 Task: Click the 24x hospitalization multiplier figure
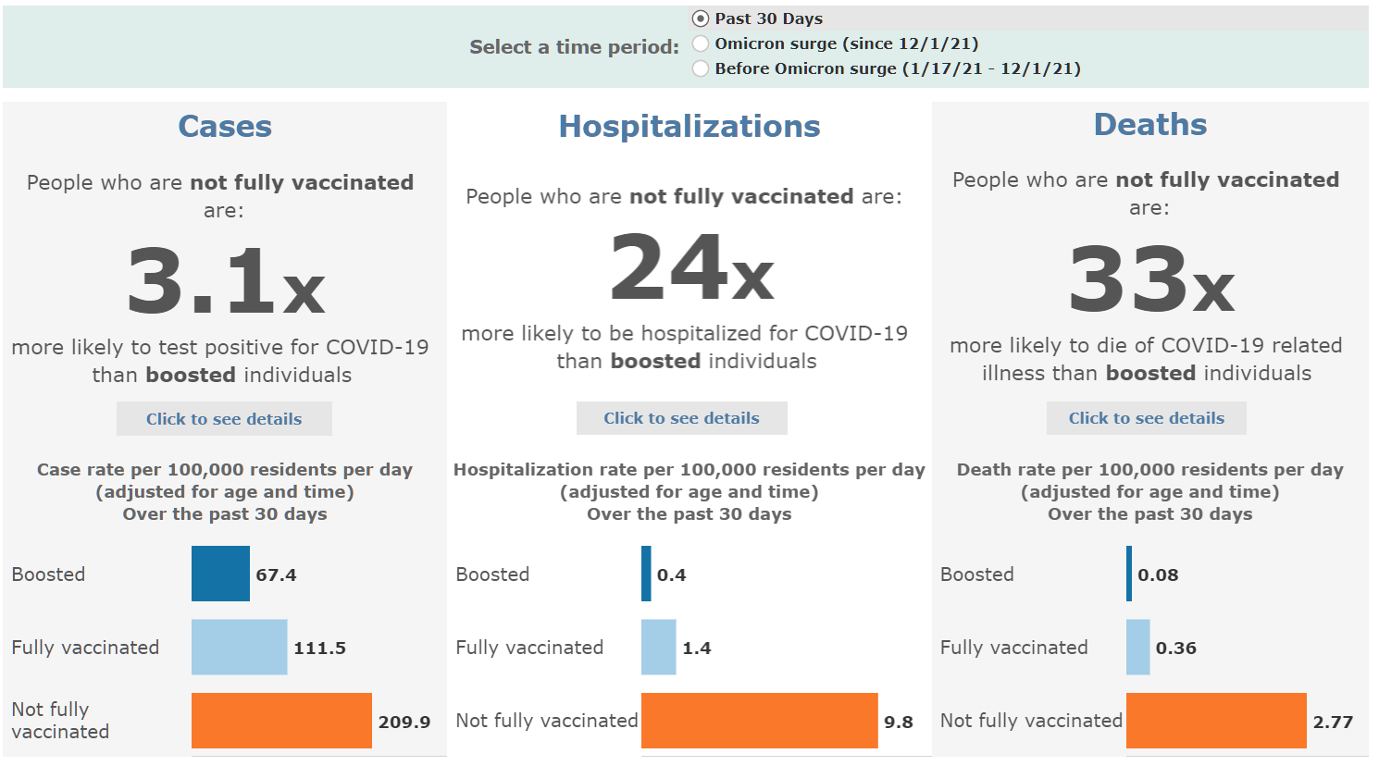(x=692, y=267)
